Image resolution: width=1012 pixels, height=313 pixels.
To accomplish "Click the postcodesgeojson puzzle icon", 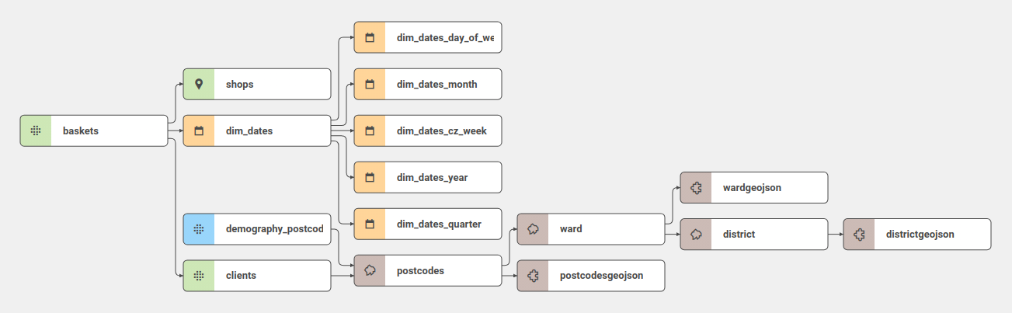I will coord(533,276).
